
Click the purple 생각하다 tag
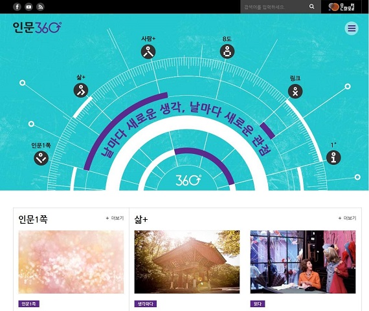(x=146, y=304)
